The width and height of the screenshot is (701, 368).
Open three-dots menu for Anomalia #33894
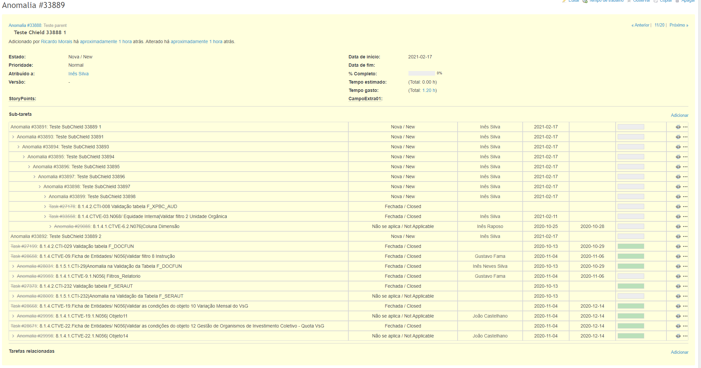tap(685, 147)
